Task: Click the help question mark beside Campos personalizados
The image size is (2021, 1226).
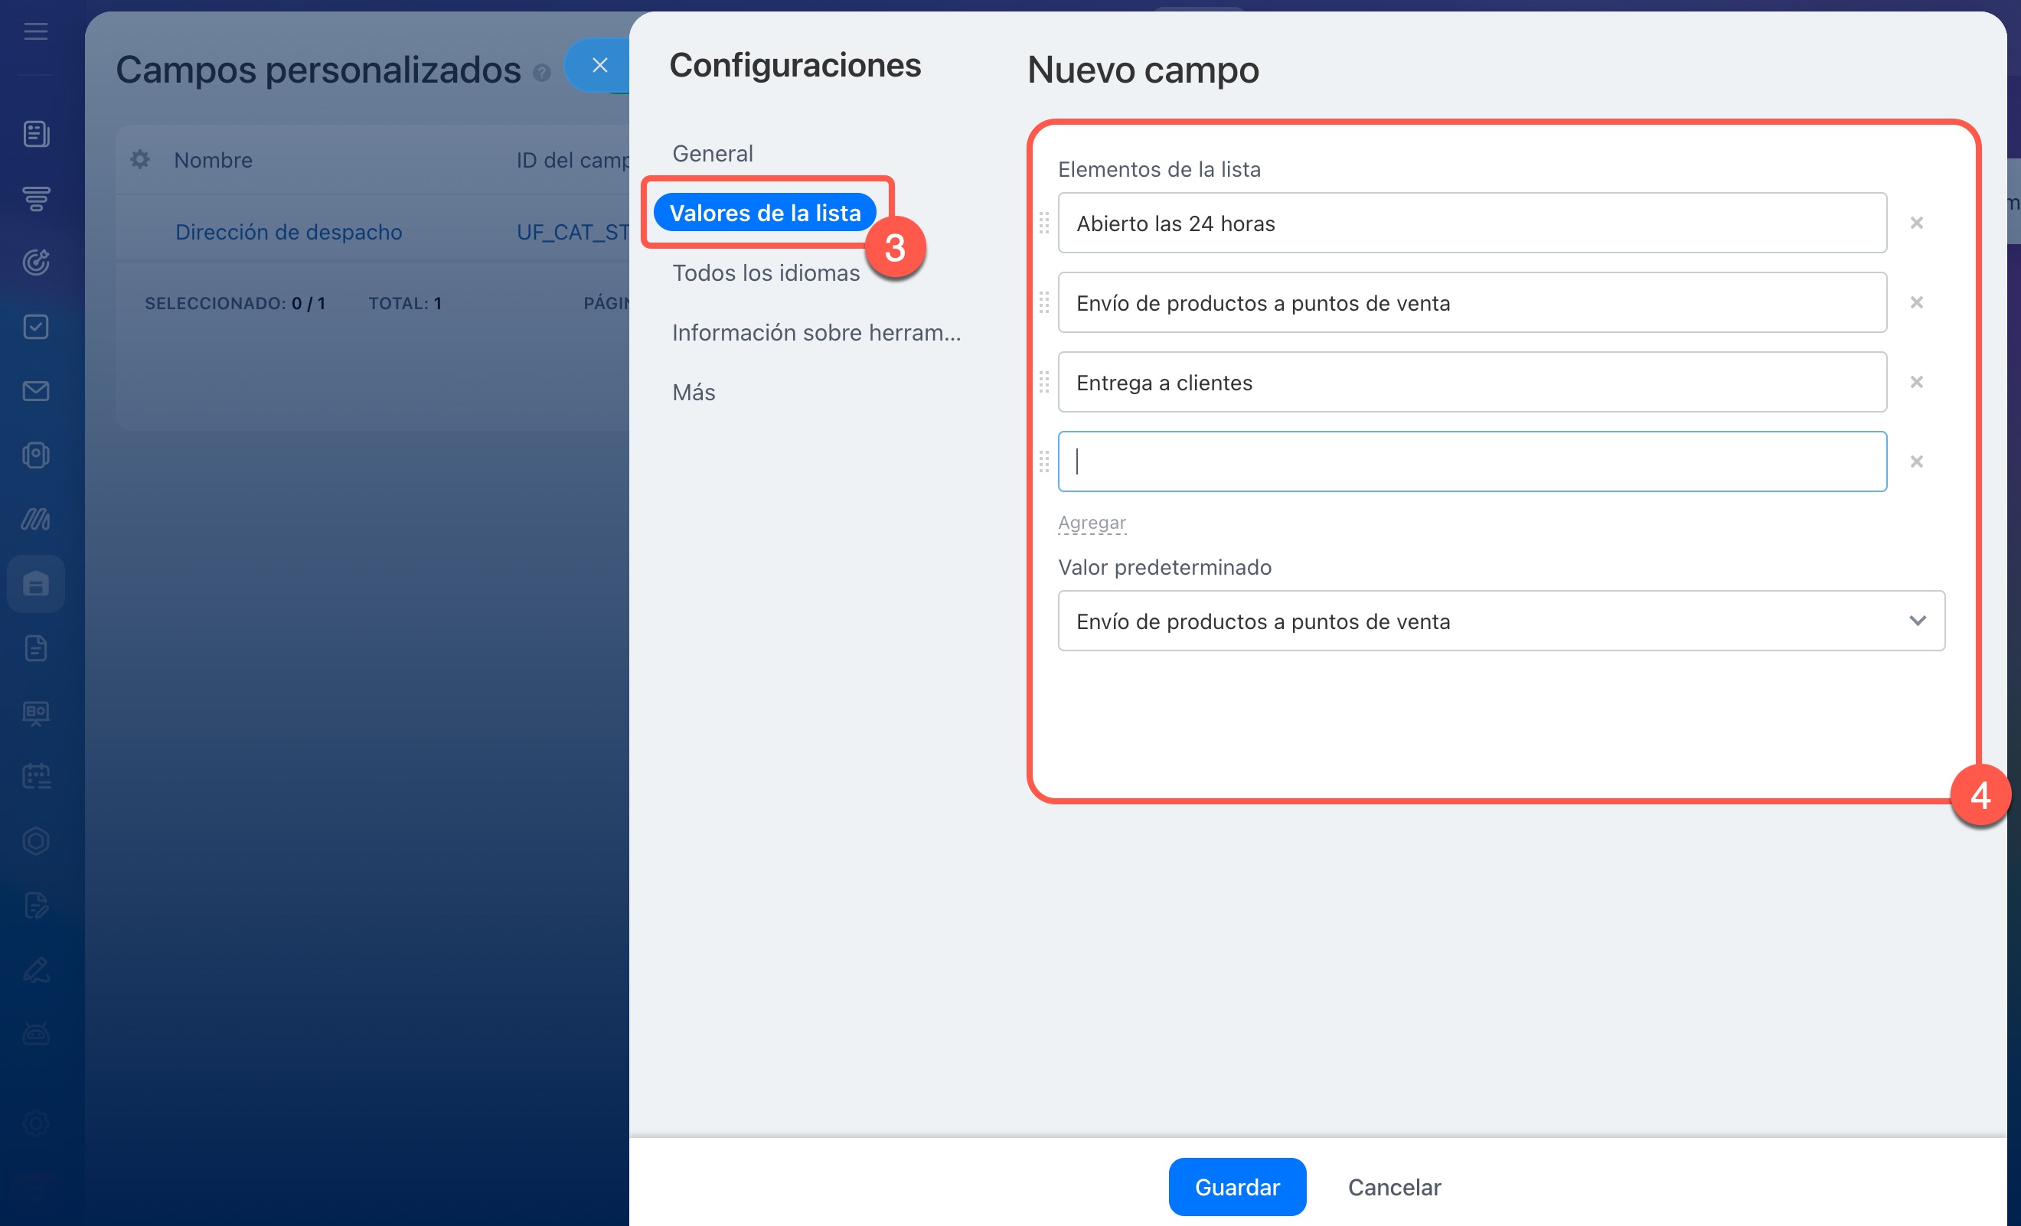Action: tap(541, 73)
